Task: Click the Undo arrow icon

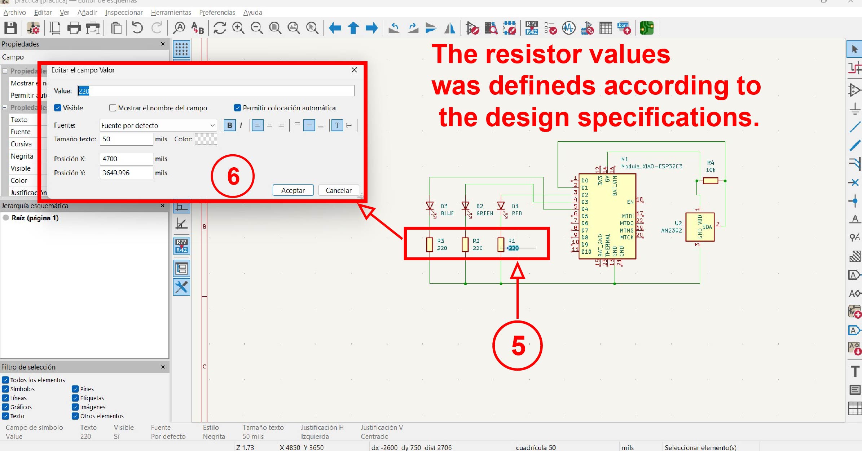Action: tap(137, 28)
